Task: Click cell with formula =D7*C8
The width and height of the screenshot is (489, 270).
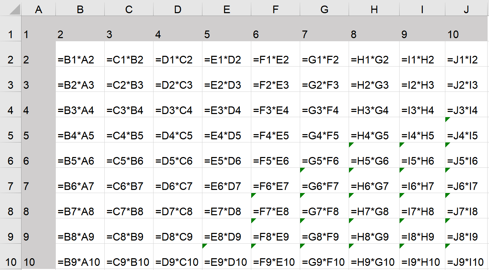Action: pos(178,206)
